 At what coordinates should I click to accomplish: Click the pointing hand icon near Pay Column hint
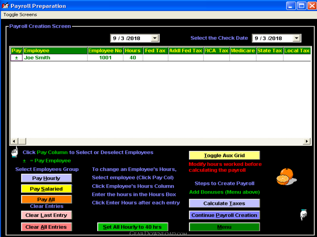[x=15, y=152]
